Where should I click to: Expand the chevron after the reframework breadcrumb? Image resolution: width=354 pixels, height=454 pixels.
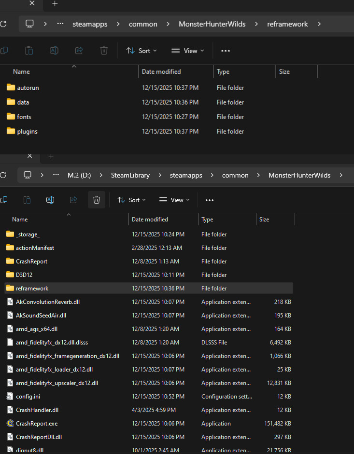pos(319,24)
